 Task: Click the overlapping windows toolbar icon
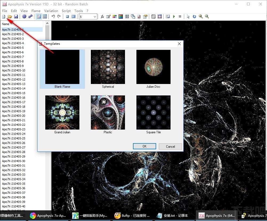(x=133, y=17)
